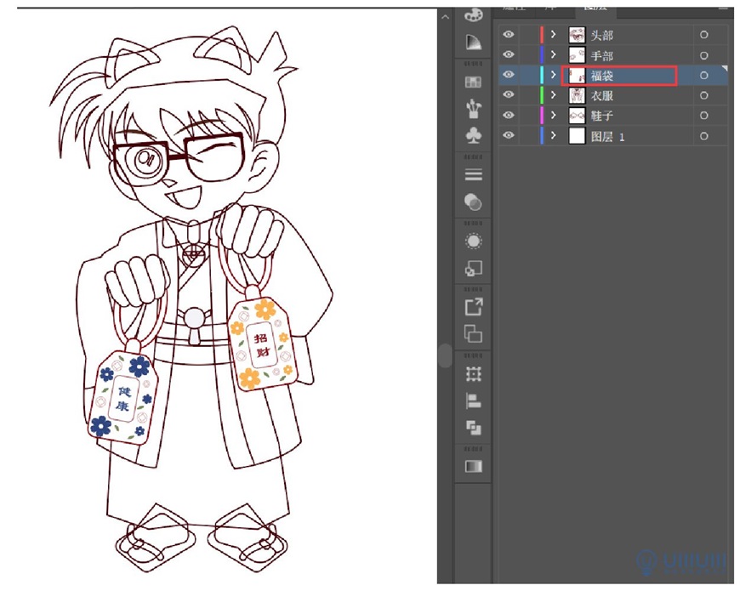This screenshot has height=591, width=740.
Task: Click the 手部 layer thumbnail
Action: coord(577,55)
